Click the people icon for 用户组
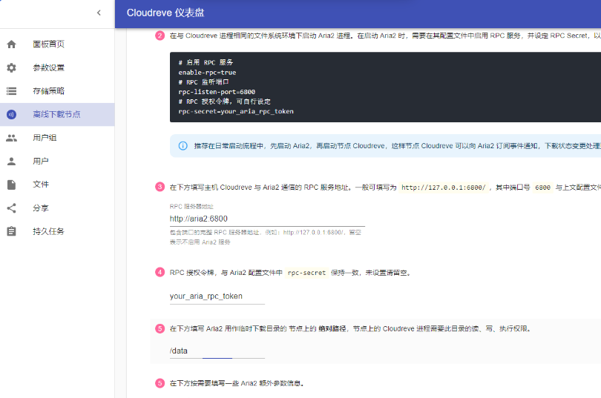 11,138
